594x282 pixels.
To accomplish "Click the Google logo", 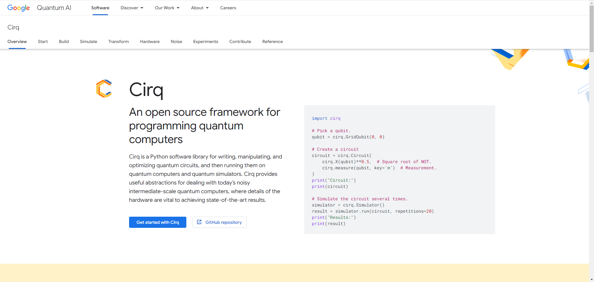I will [x=19, y=8].
